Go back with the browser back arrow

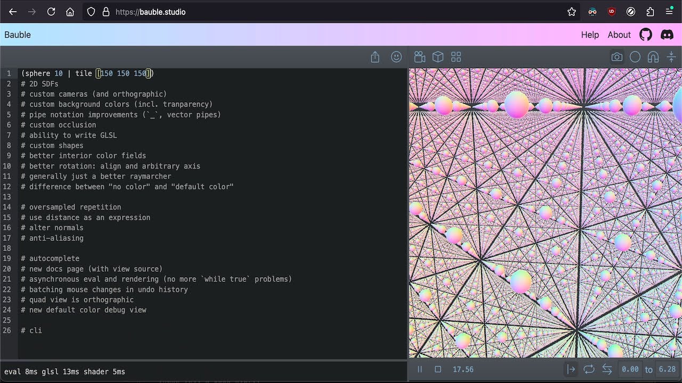[13, 12]
